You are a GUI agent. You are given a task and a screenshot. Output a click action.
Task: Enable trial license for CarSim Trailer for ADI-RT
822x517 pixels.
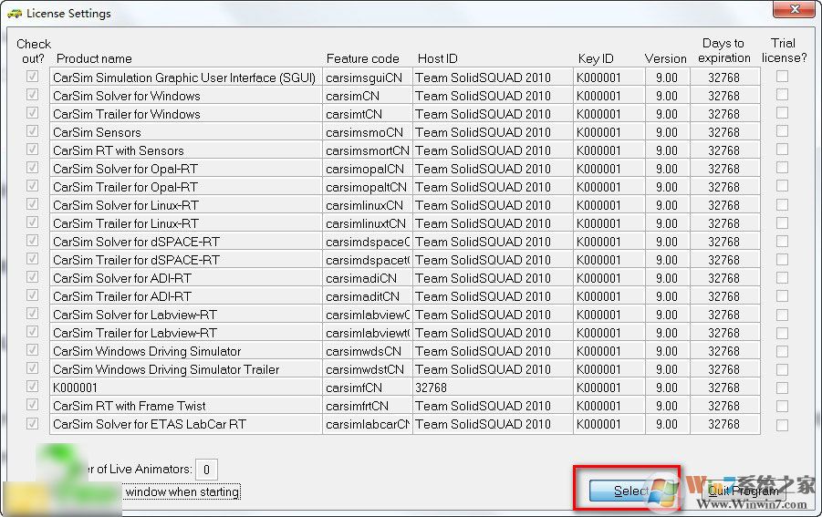click(x=782, y=296)
